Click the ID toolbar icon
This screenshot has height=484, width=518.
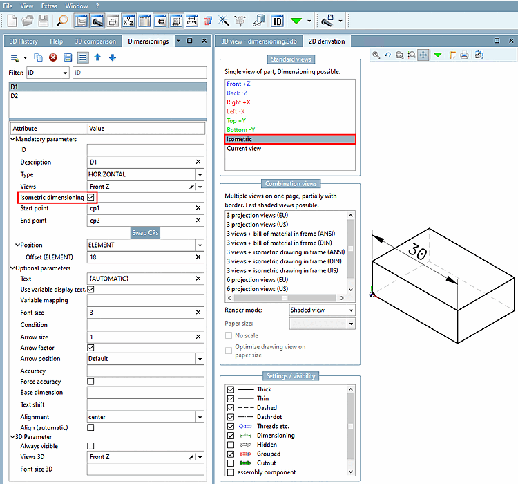278,21
